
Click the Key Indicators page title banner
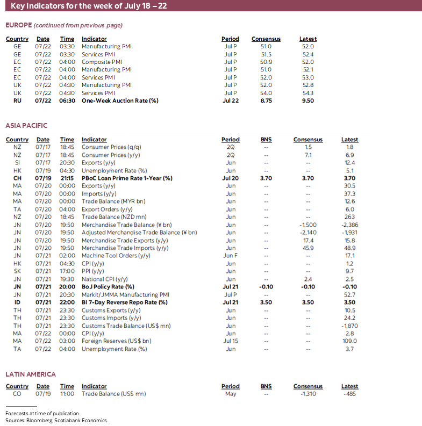91,6
